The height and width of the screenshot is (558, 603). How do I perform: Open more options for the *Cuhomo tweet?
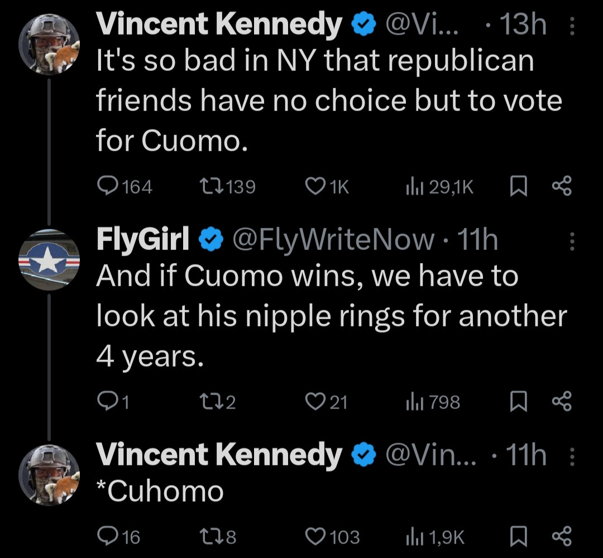(571, 456)
